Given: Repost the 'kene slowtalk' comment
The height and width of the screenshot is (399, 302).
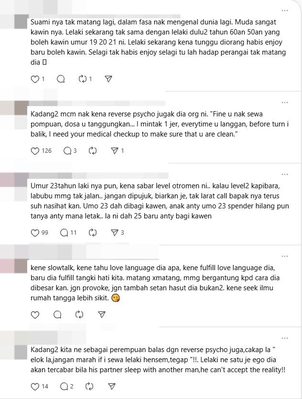Looking at the screenshot, I should point(79,315).
